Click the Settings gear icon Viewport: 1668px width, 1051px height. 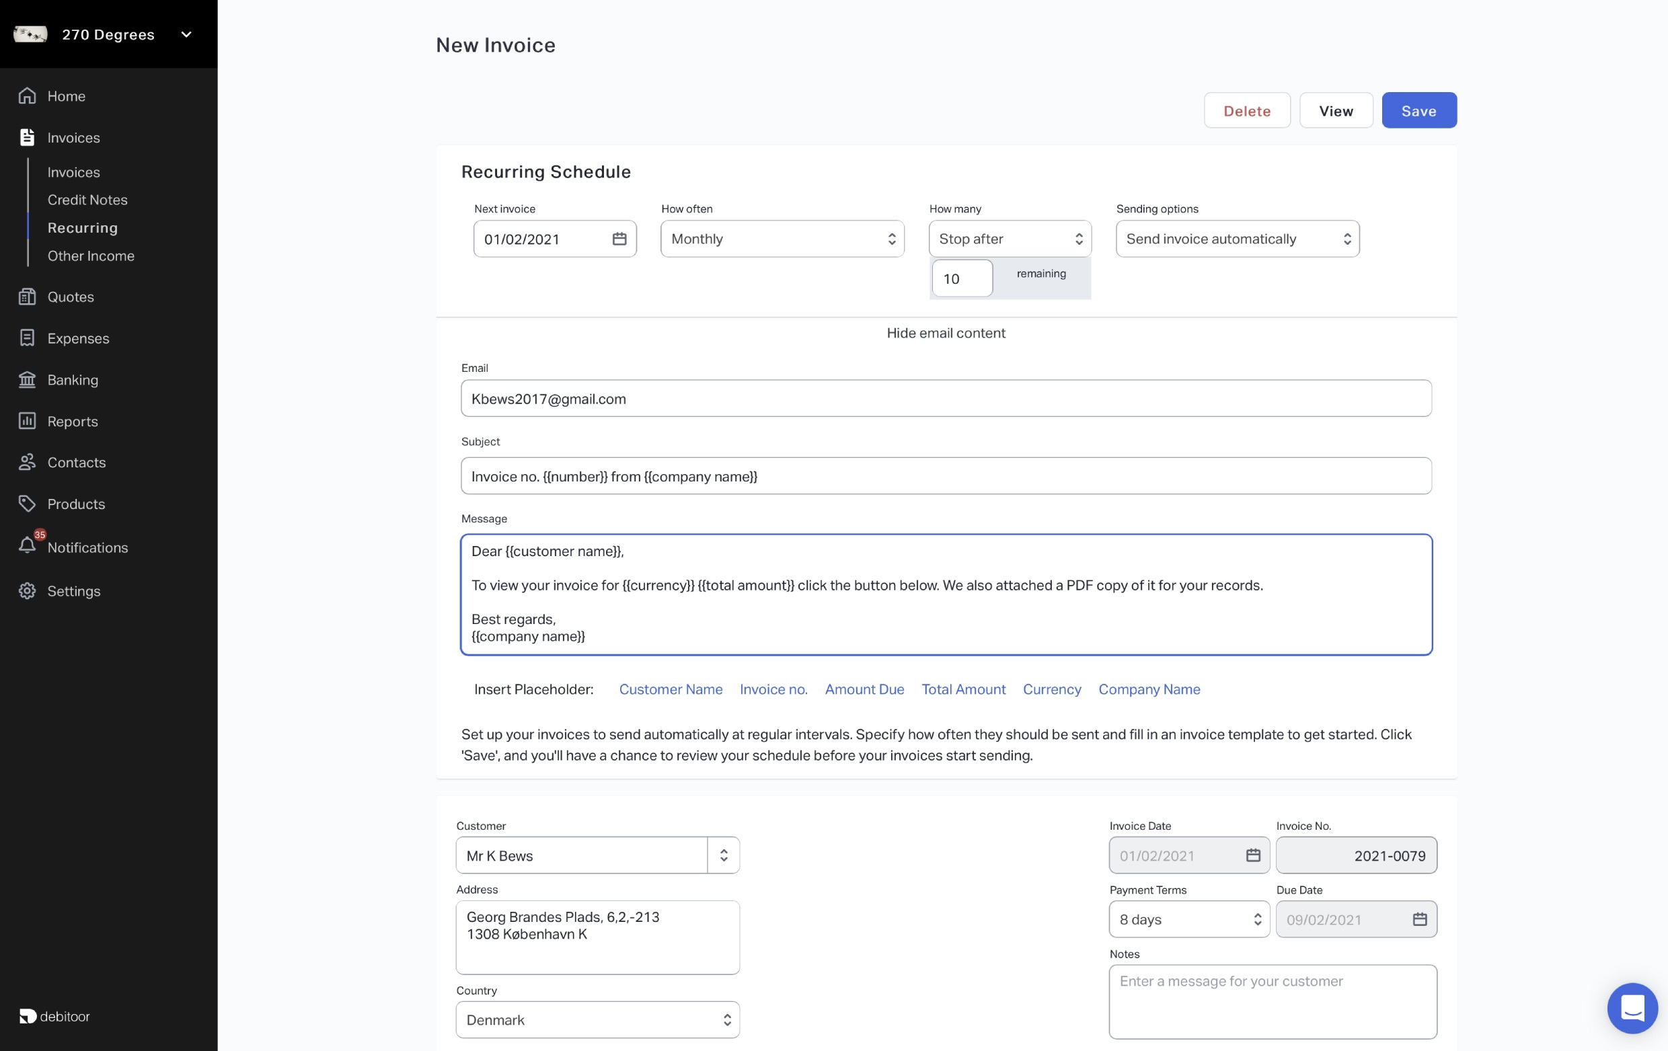click(27, 590)
